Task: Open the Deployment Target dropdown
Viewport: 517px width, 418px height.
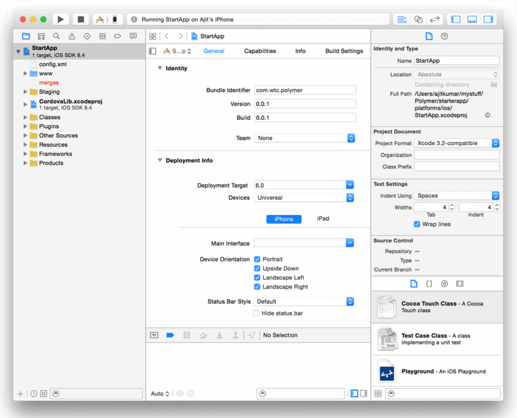Action: (350, 185)
